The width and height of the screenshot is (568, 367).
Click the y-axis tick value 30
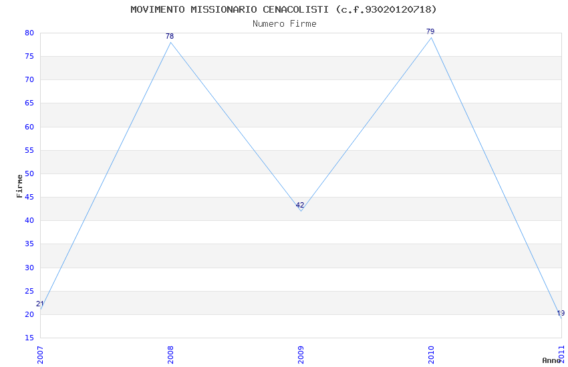(x=29, y=268)
